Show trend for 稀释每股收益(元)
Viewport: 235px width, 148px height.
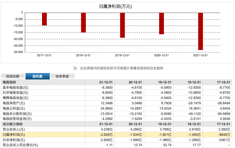click(x=15, y=98)
